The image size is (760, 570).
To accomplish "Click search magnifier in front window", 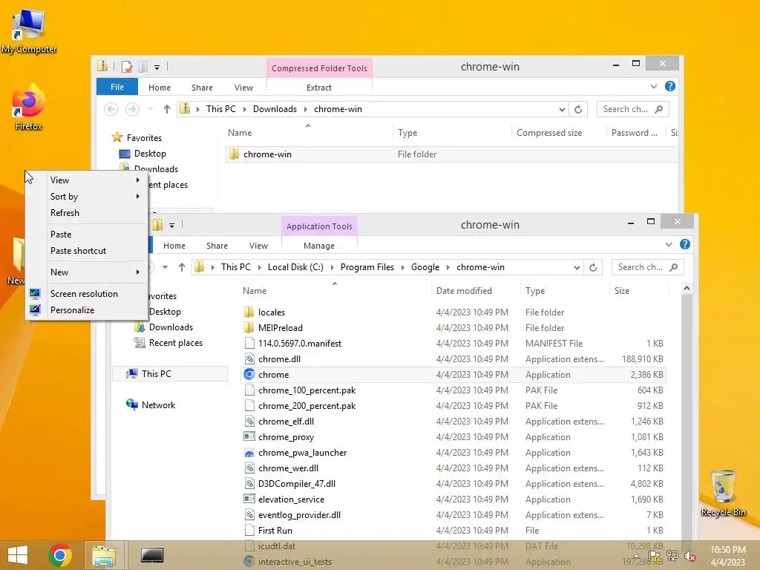I will 673,267.
